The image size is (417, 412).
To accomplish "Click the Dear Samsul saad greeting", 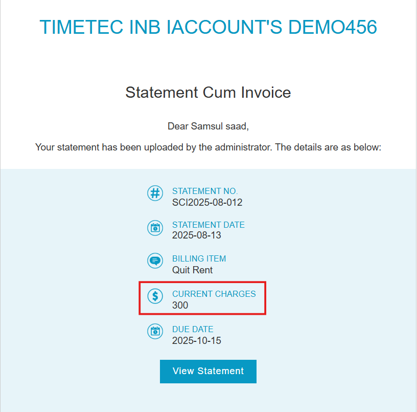I will (208, 126).
